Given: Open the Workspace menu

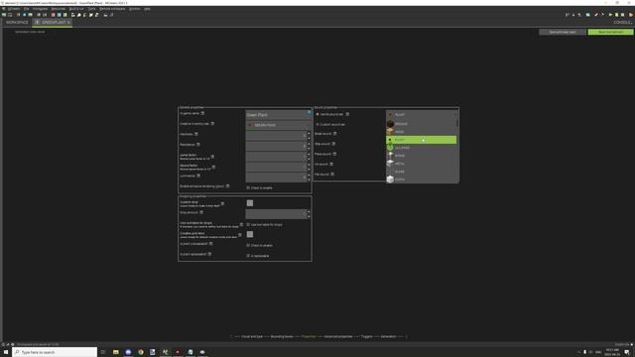Looking at the screenshot, I should [40, 9].
